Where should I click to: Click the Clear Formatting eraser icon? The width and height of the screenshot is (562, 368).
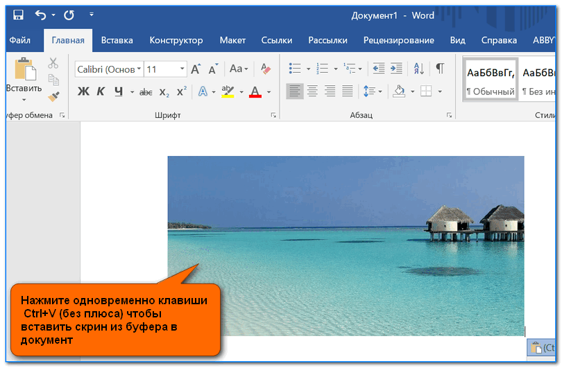coord(265,69)
